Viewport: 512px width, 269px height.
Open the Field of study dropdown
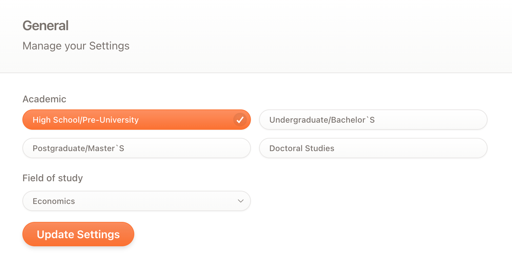[137, 201]
